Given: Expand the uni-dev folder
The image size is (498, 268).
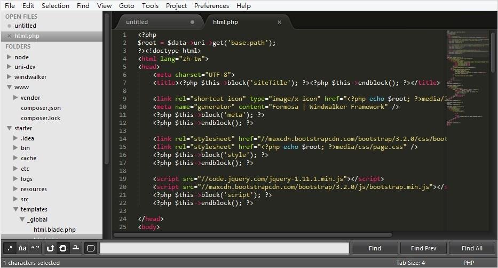Looking at the screenshot, I should pos(9,67).
